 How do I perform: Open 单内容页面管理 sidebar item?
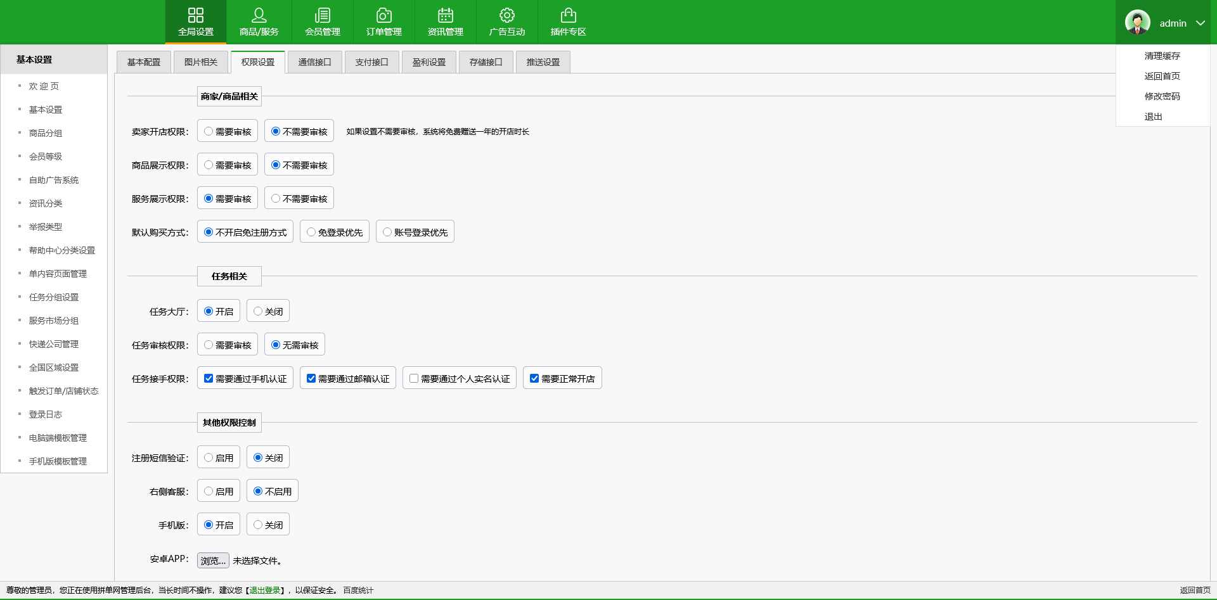(x=58, y=274)
